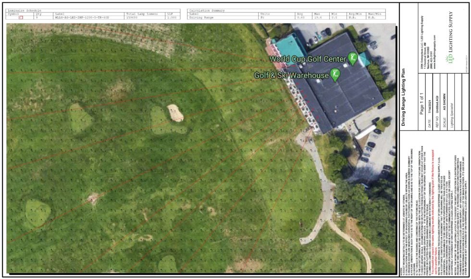Click the "Symbol" column header
The width and height of the screenshot is (471, 279).
coord(13,14)
